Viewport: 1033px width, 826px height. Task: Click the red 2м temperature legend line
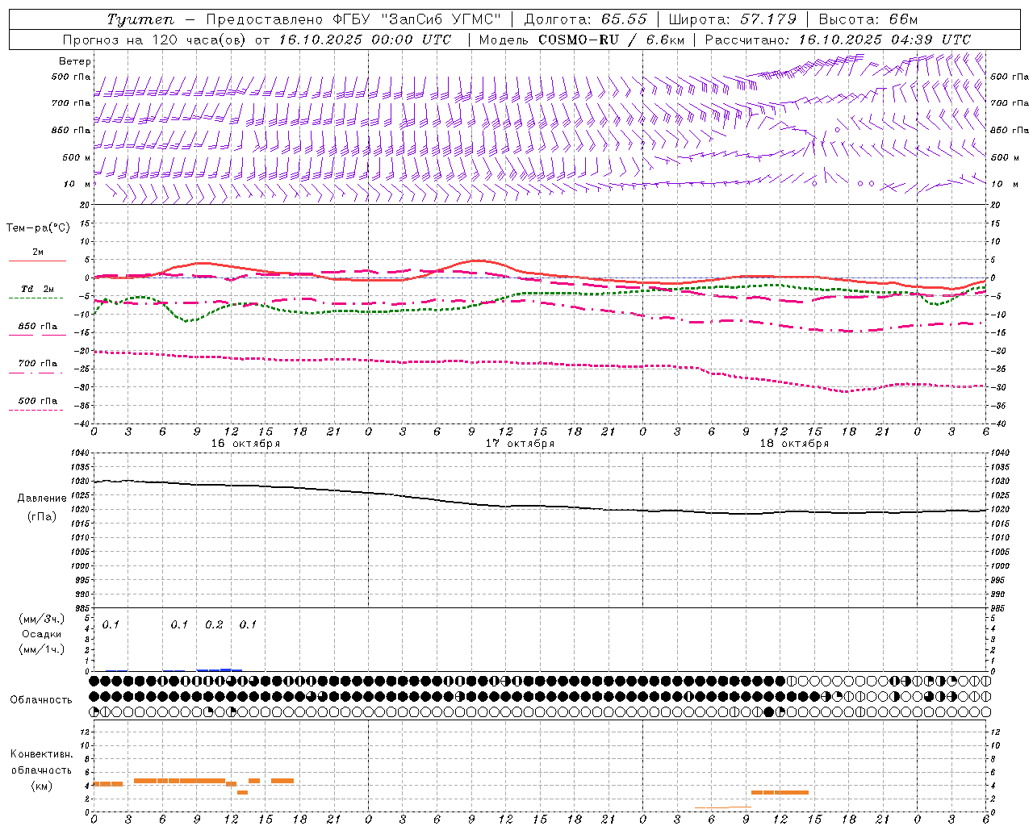37,261
